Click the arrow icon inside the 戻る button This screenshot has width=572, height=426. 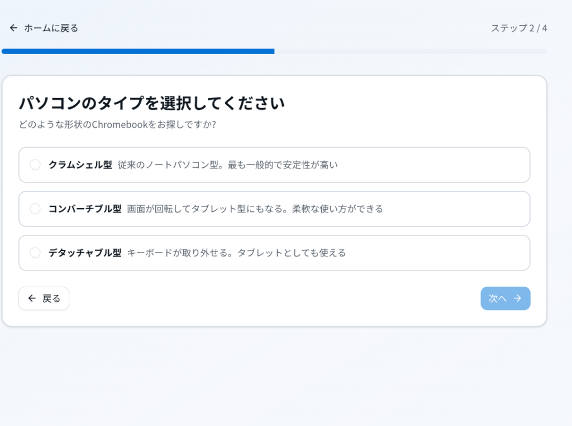[x=32, y=298]
